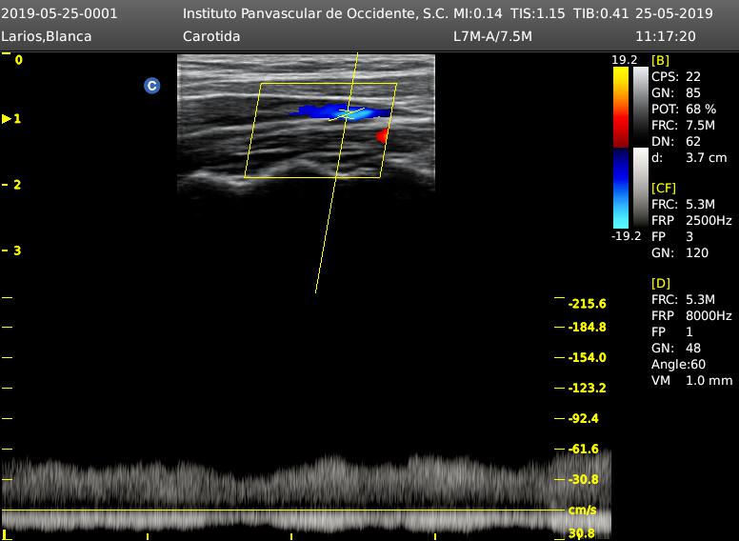Click the -123.2 velocity scale label

coord(587,389)
